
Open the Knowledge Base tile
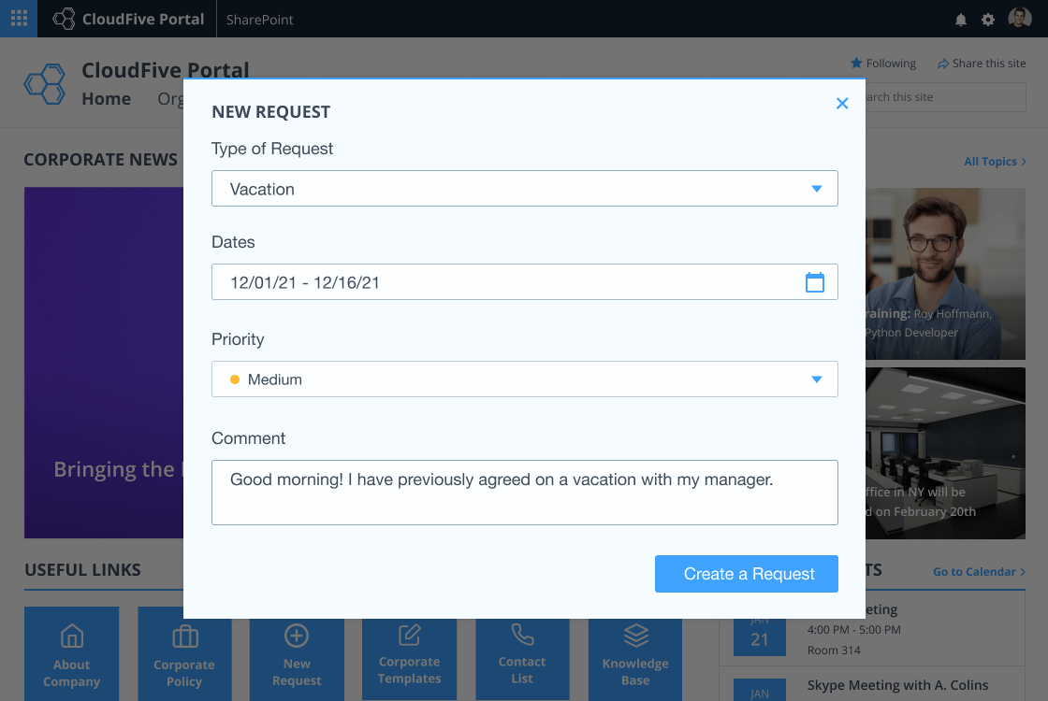635,653
